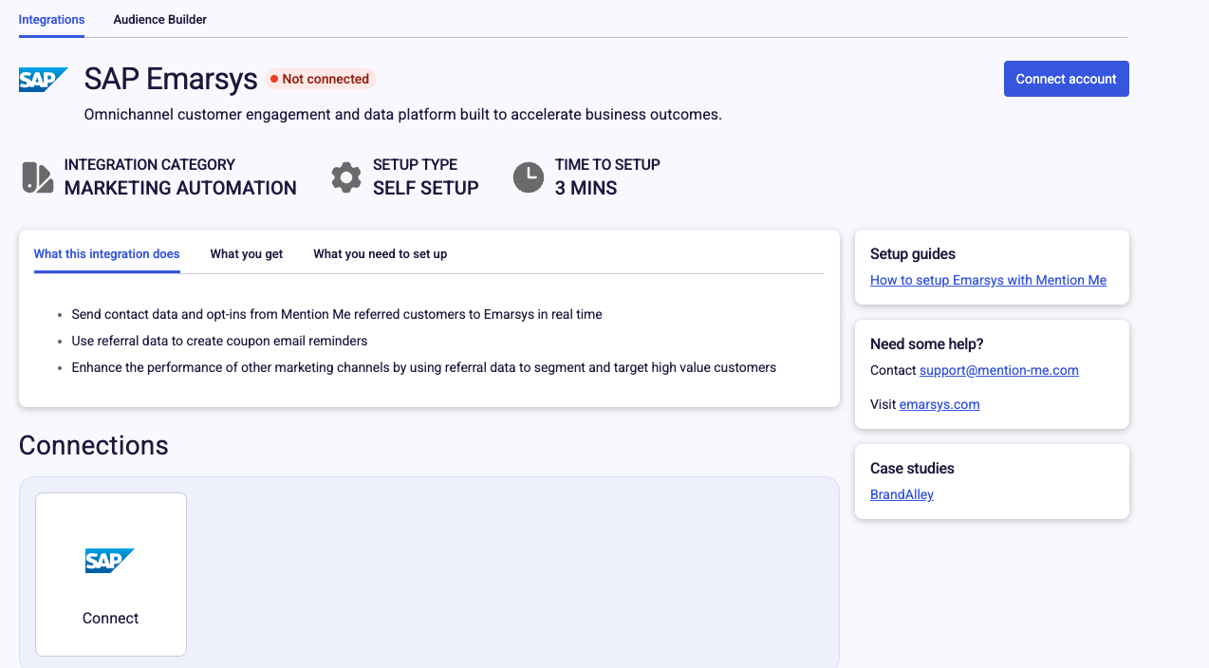Click the TIME TO SETUP label

click(607, 164)
